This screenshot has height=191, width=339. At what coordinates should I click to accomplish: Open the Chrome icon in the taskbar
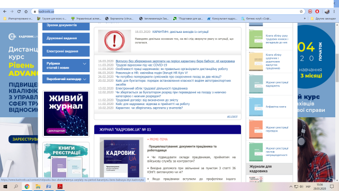[x=27, y=186]
